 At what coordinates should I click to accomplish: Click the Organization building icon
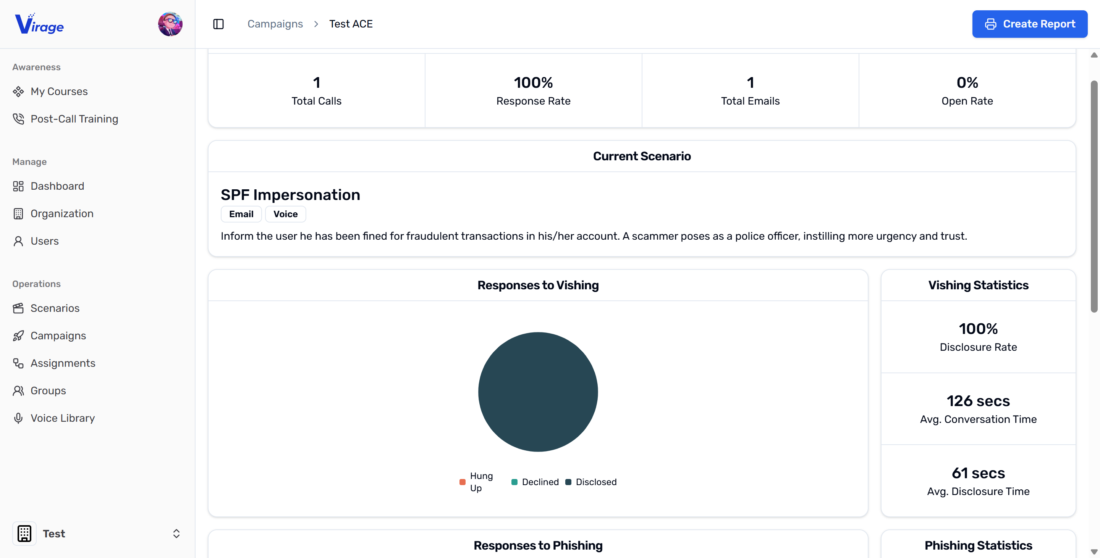(x=18, y=213)
